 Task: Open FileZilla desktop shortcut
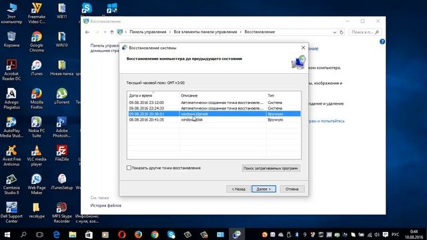click(62, 153)
